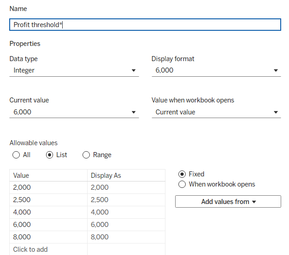The width and height of the screenshot is (289, 255).
Task: Open the Display format dropdown
Action: (216, 70)
